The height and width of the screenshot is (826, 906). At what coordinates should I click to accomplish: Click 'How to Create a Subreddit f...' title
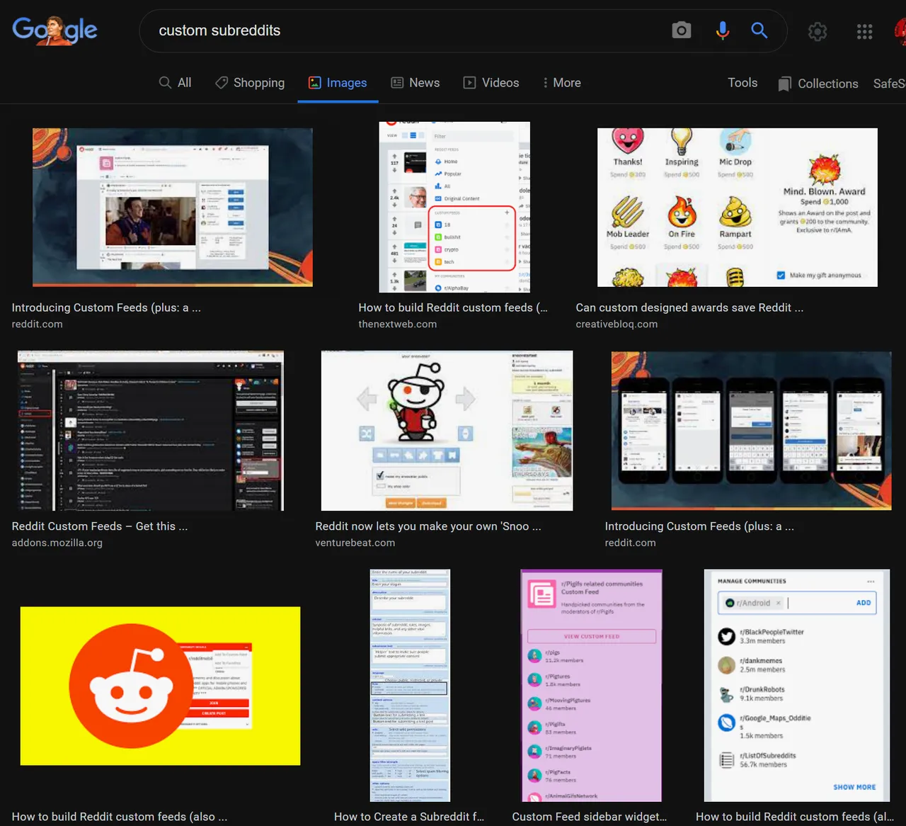(x=409, y=817)
